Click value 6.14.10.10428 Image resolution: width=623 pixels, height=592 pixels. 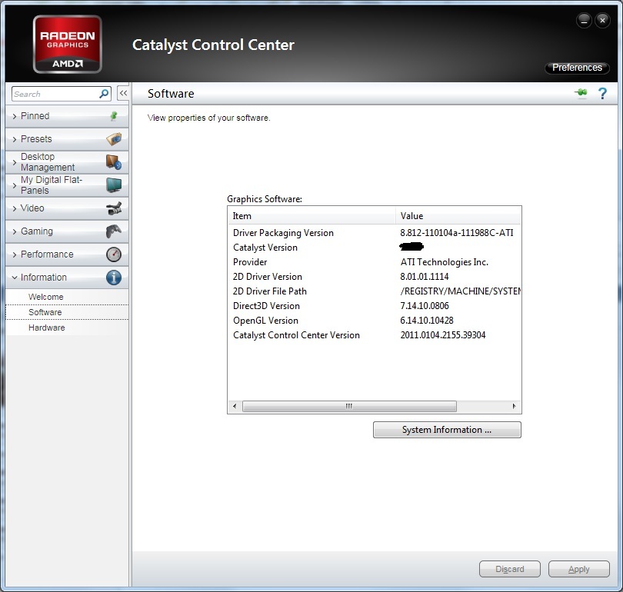coord(427,321)
